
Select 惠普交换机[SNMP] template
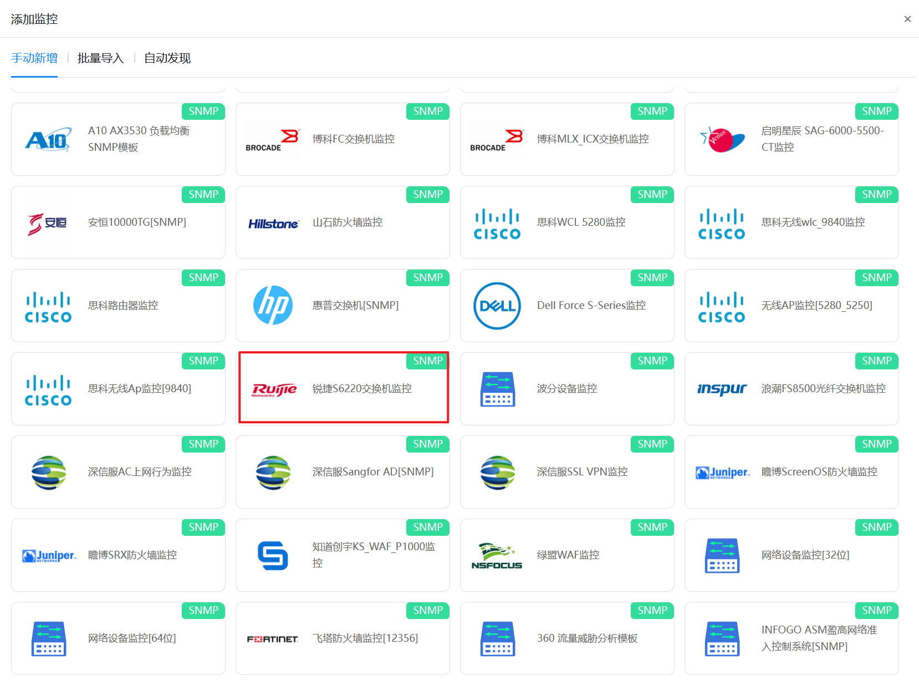tap(343, 306)
